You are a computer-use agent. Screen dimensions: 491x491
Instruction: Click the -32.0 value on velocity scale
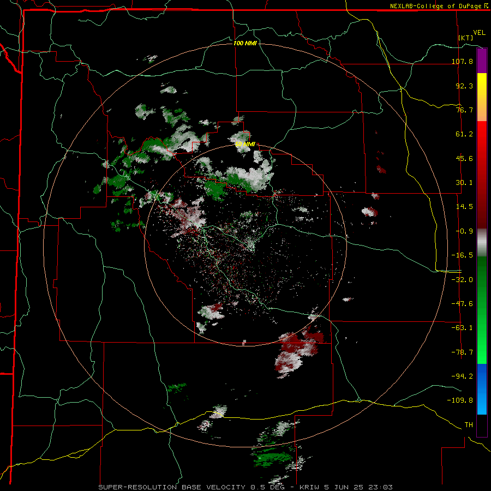tap(462, 280)
